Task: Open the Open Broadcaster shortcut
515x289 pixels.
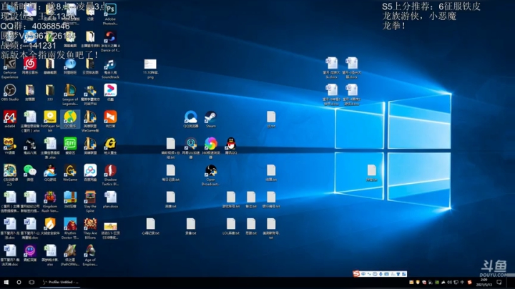Action: pyautogui.click(x=210, y=175)
